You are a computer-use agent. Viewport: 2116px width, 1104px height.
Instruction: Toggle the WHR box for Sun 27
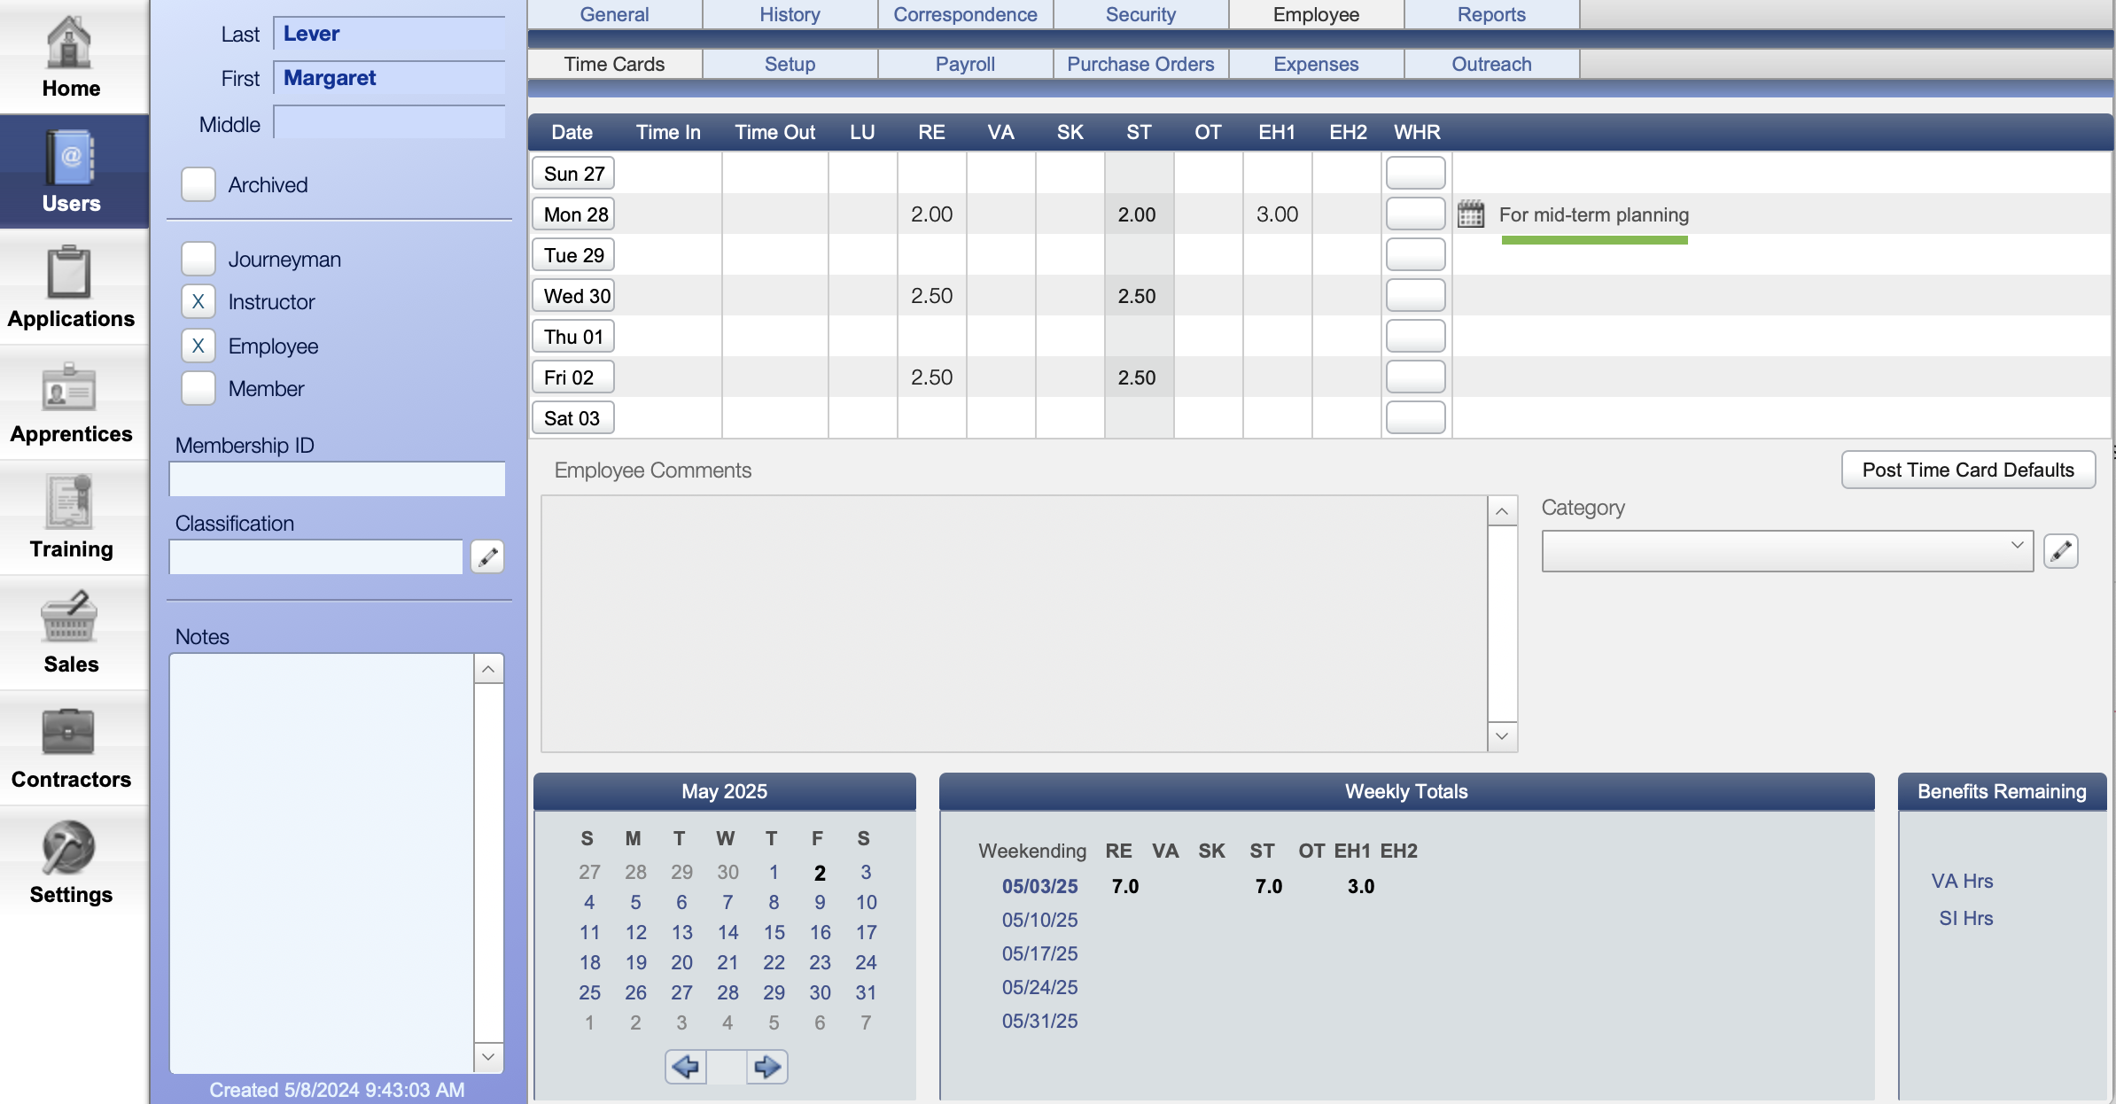(x=1416, y=173)
